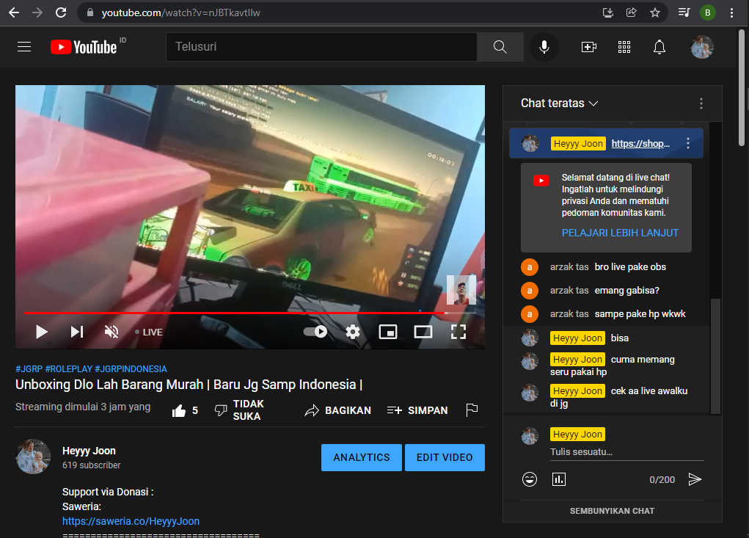Viewport: 749px width, 538px height.
Task: Click the search magnifier button
Action: pos(500,47)
